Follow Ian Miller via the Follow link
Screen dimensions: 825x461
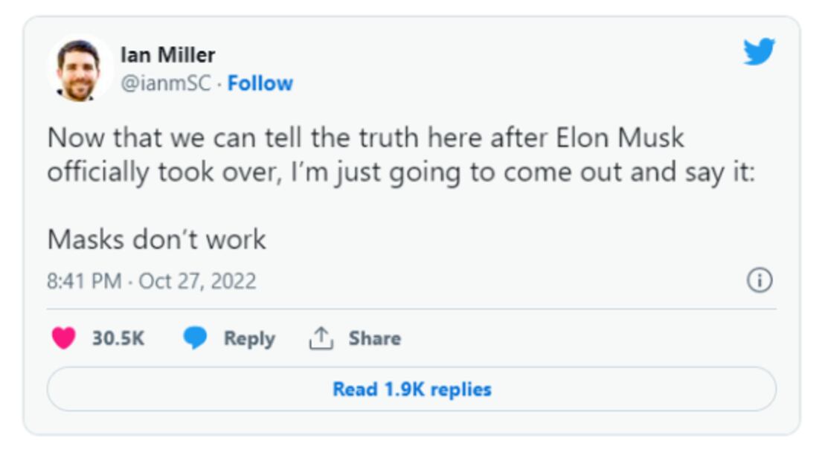pos(260,83)
